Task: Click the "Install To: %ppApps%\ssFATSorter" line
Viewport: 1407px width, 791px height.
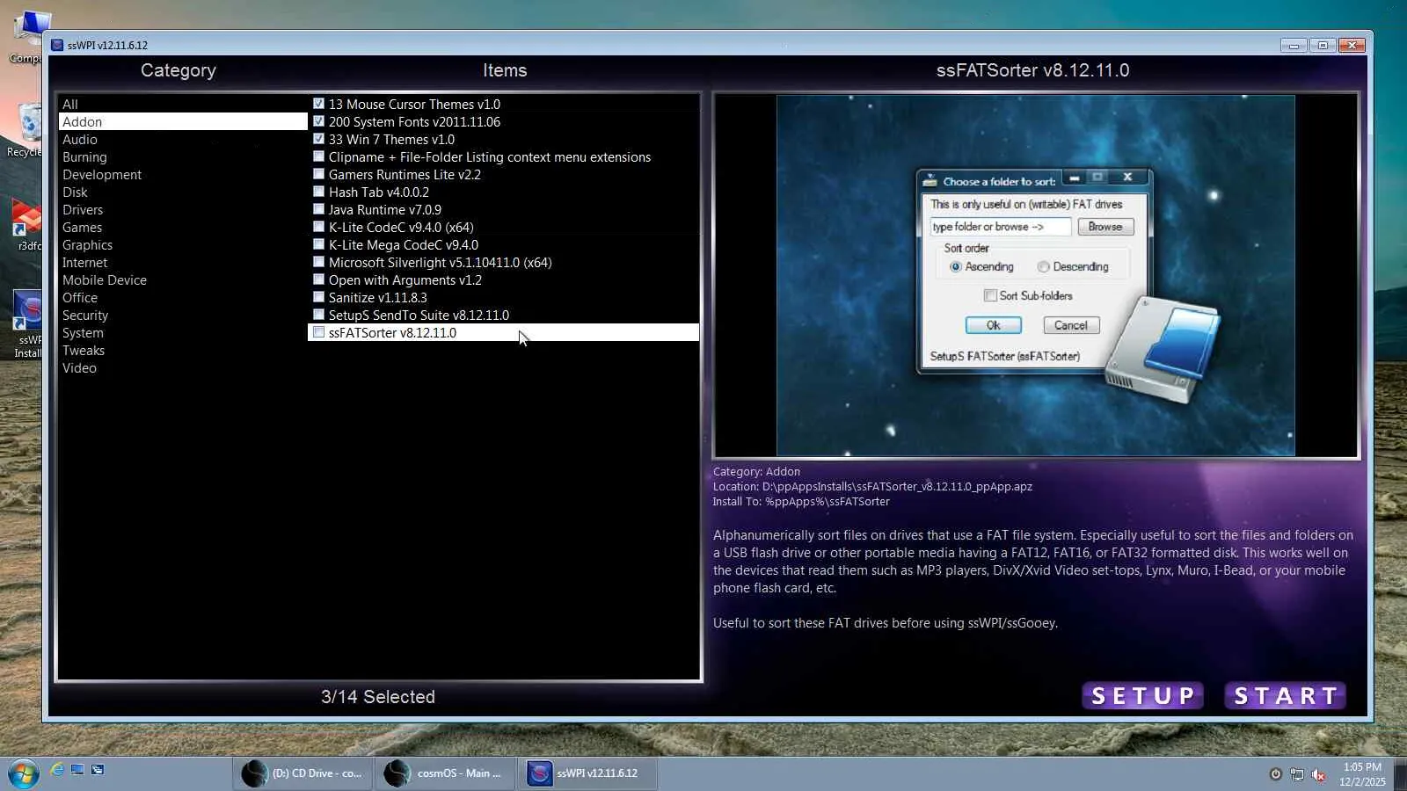Action: coord(801,502)
